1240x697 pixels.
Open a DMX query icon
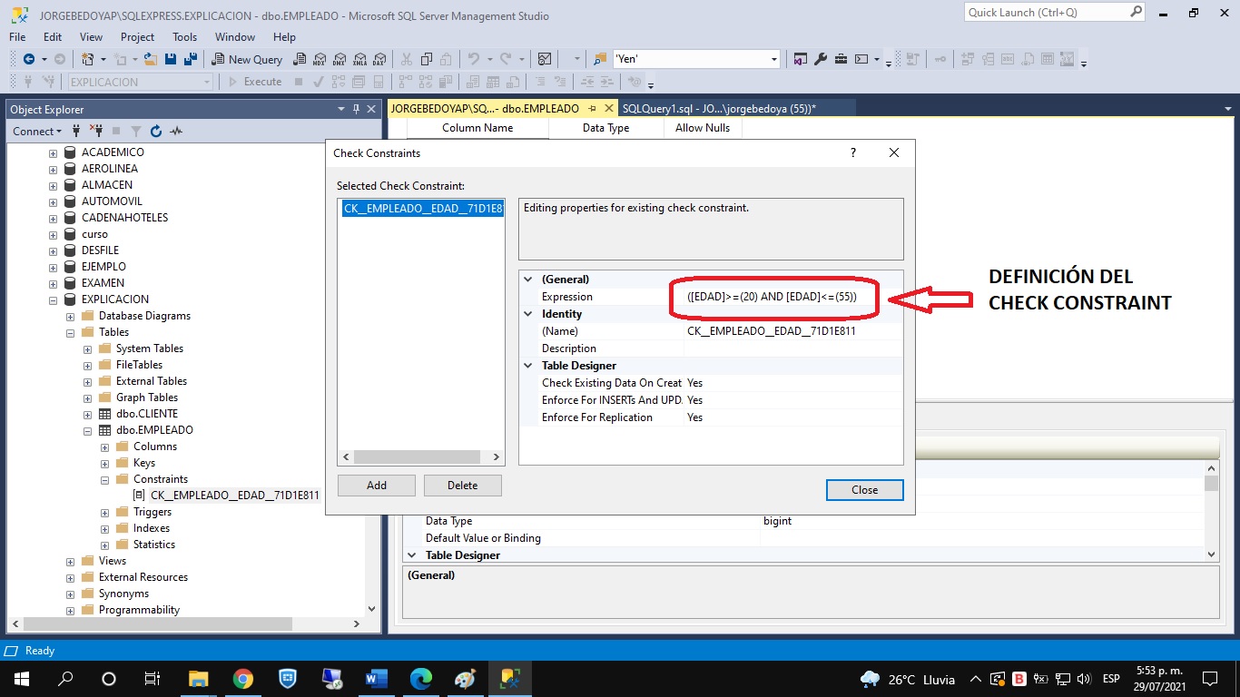[339, 59]
